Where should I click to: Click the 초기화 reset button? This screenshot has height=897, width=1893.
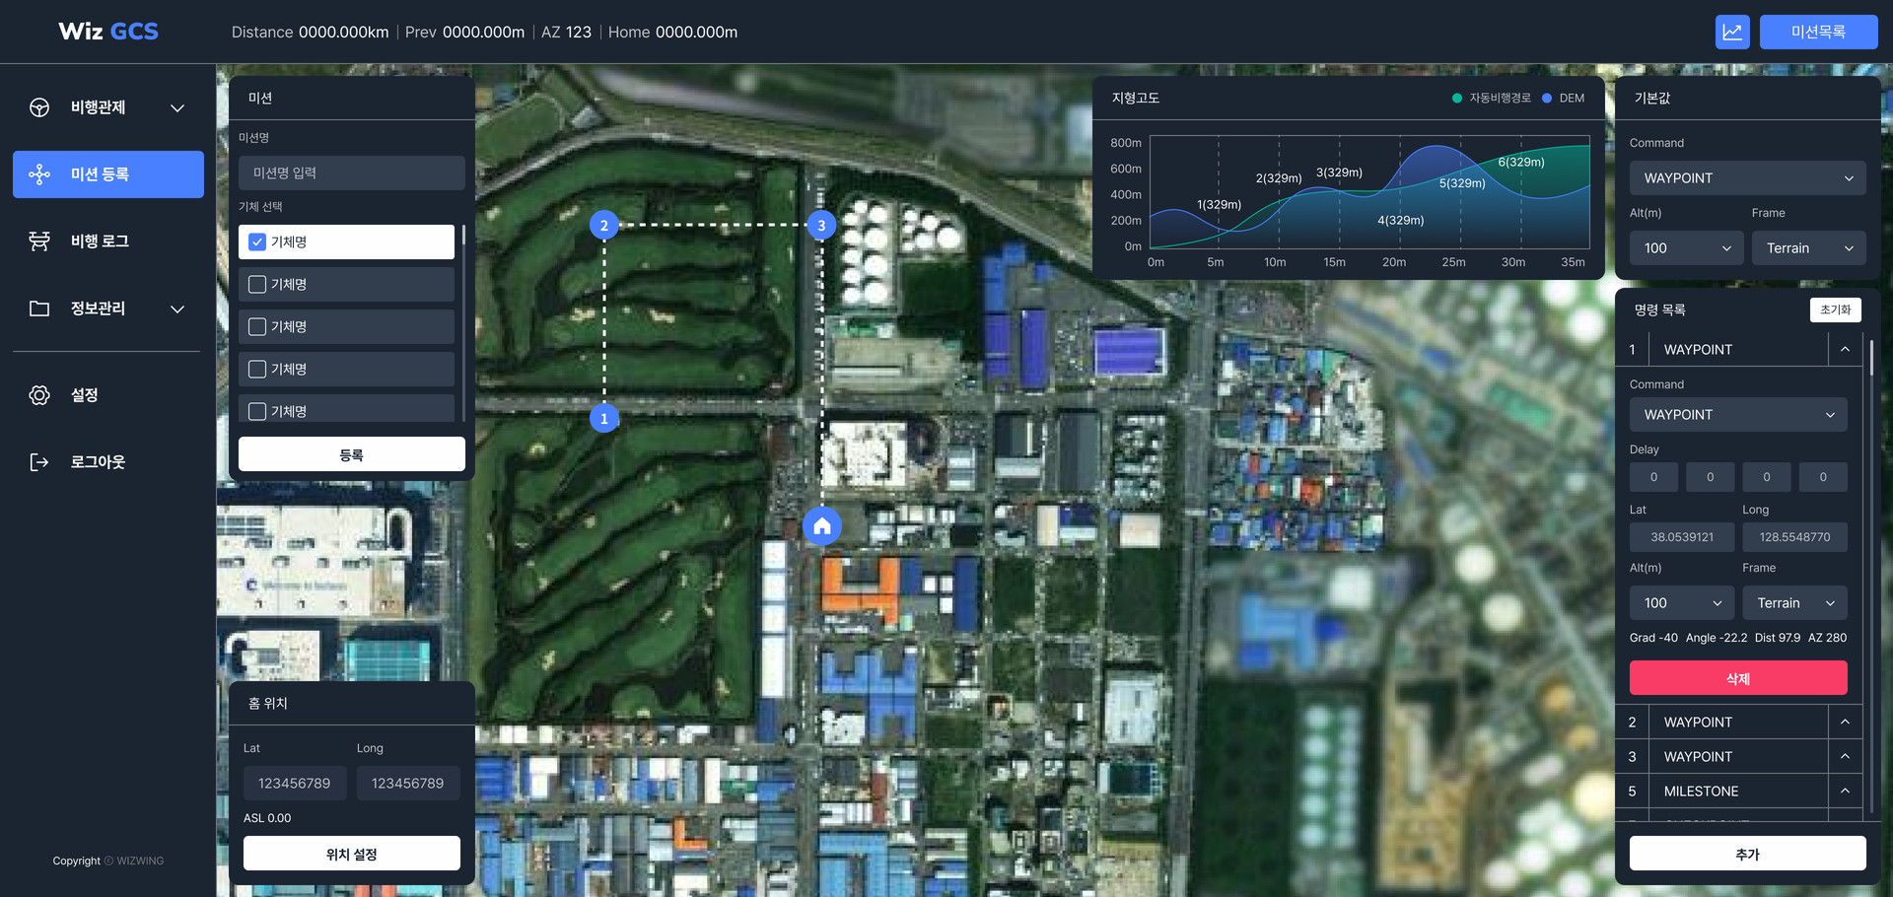click(1835, 310)
